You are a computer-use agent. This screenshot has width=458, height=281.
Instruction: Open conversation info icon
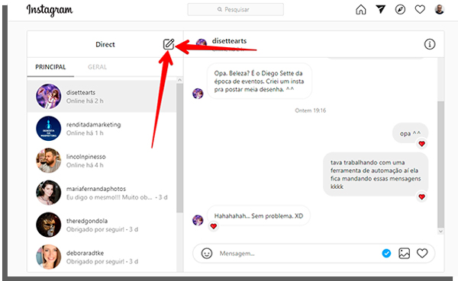click(429, 44)
